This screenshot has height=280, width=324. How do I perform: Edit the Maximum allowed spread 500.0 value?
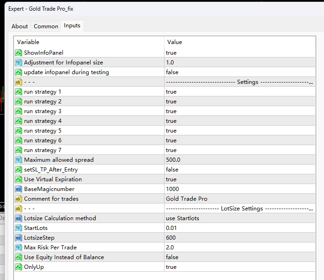240,160
